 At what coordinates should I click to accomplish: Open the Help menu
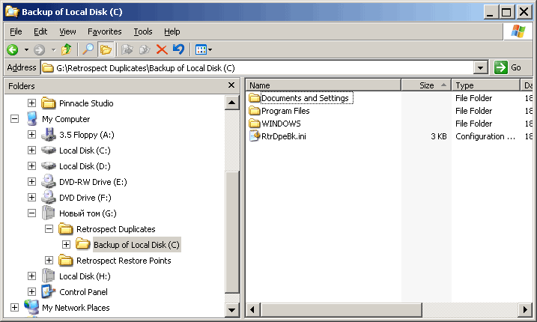(172, 31)
